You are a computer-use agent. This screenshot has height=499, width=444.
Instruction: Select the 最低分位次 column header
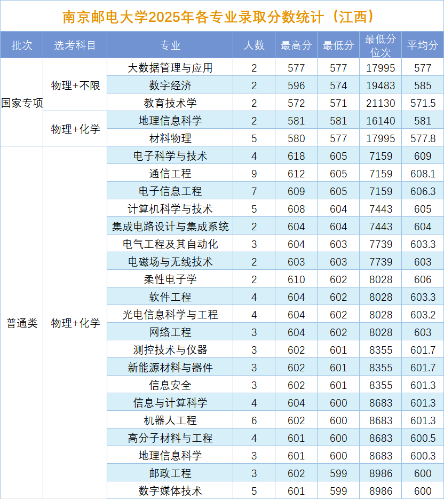[x=380, y=45]
